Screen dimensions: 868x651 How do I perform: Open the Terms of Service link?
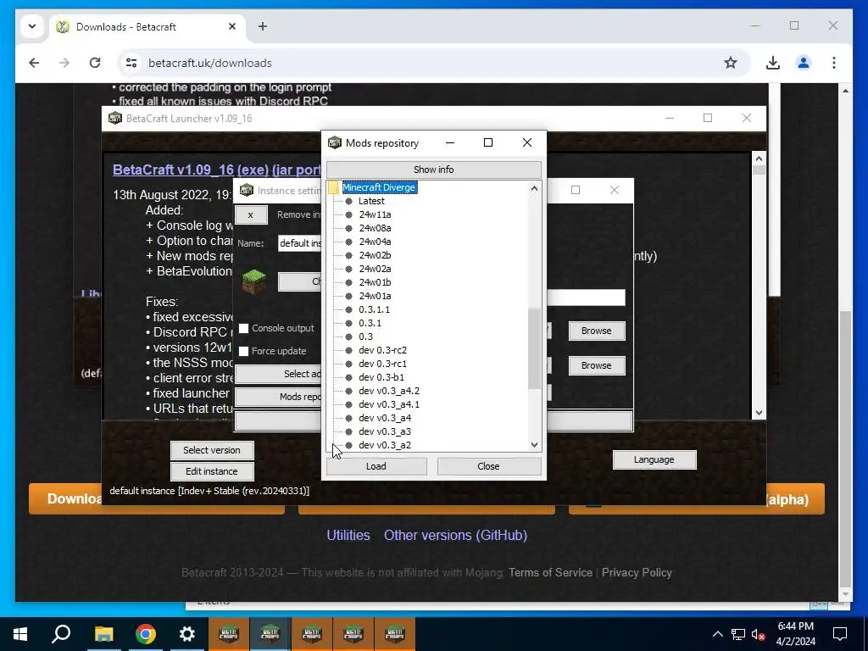(550, 572)
